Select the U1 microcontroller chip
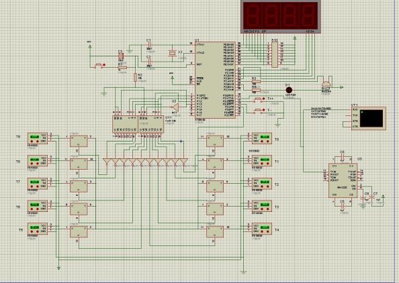The width and height of the screenshot is (399, 283). click(x=215, y=80)
